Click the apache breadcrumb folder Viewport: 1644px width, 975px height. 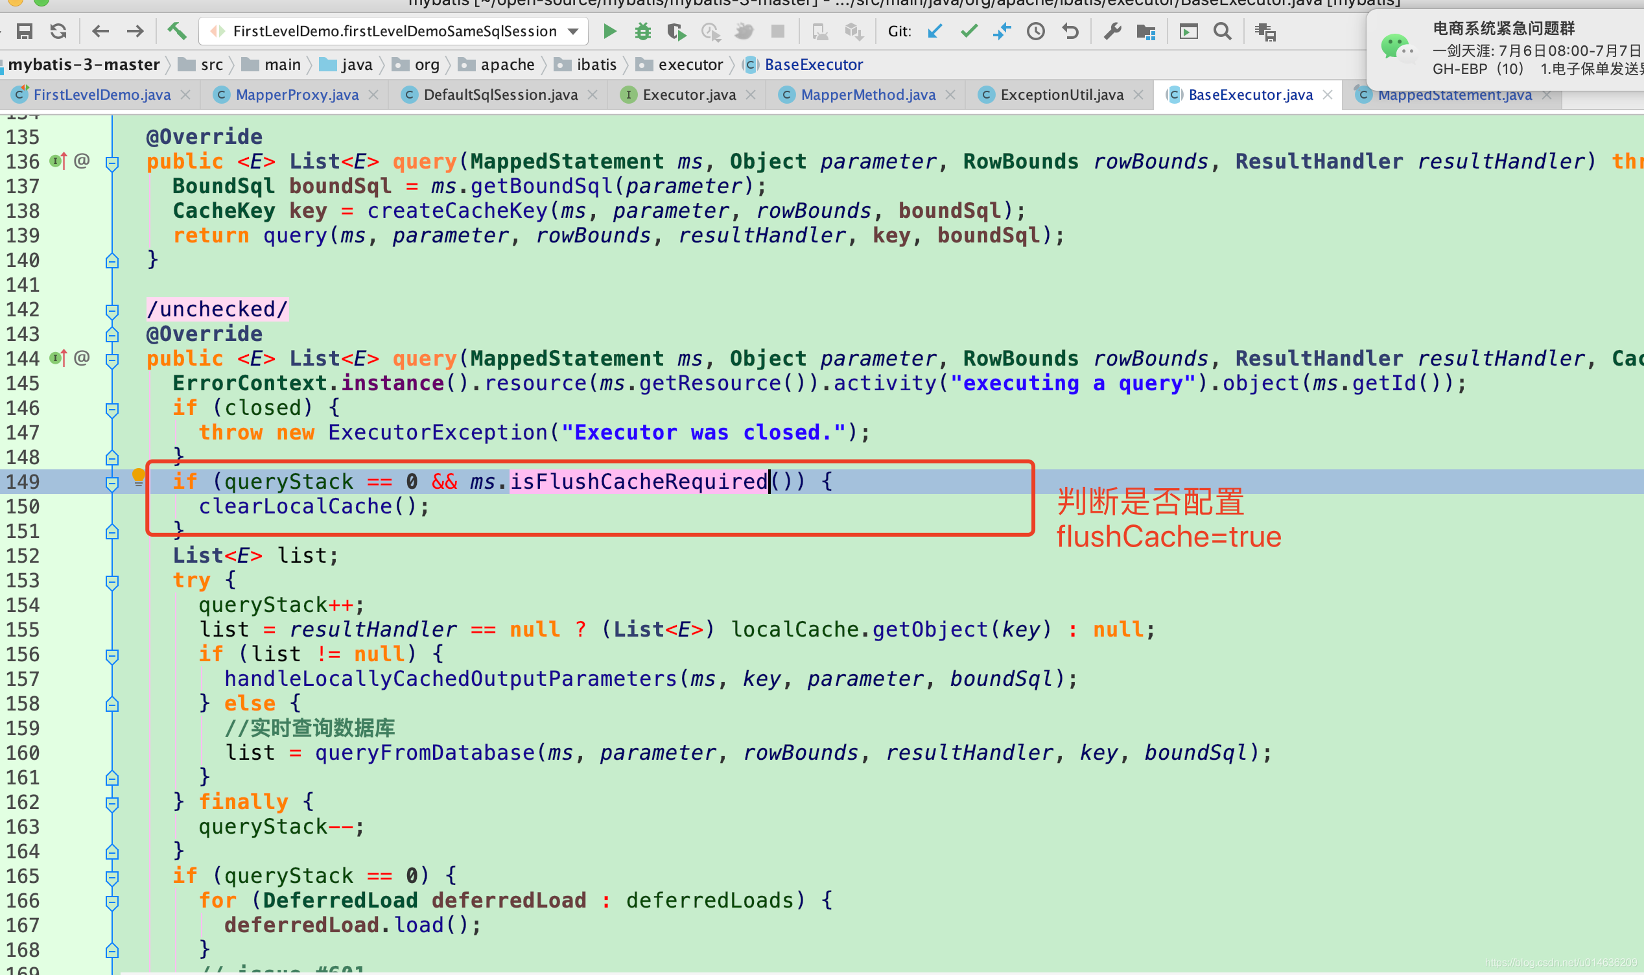click(x=497, y=64)
